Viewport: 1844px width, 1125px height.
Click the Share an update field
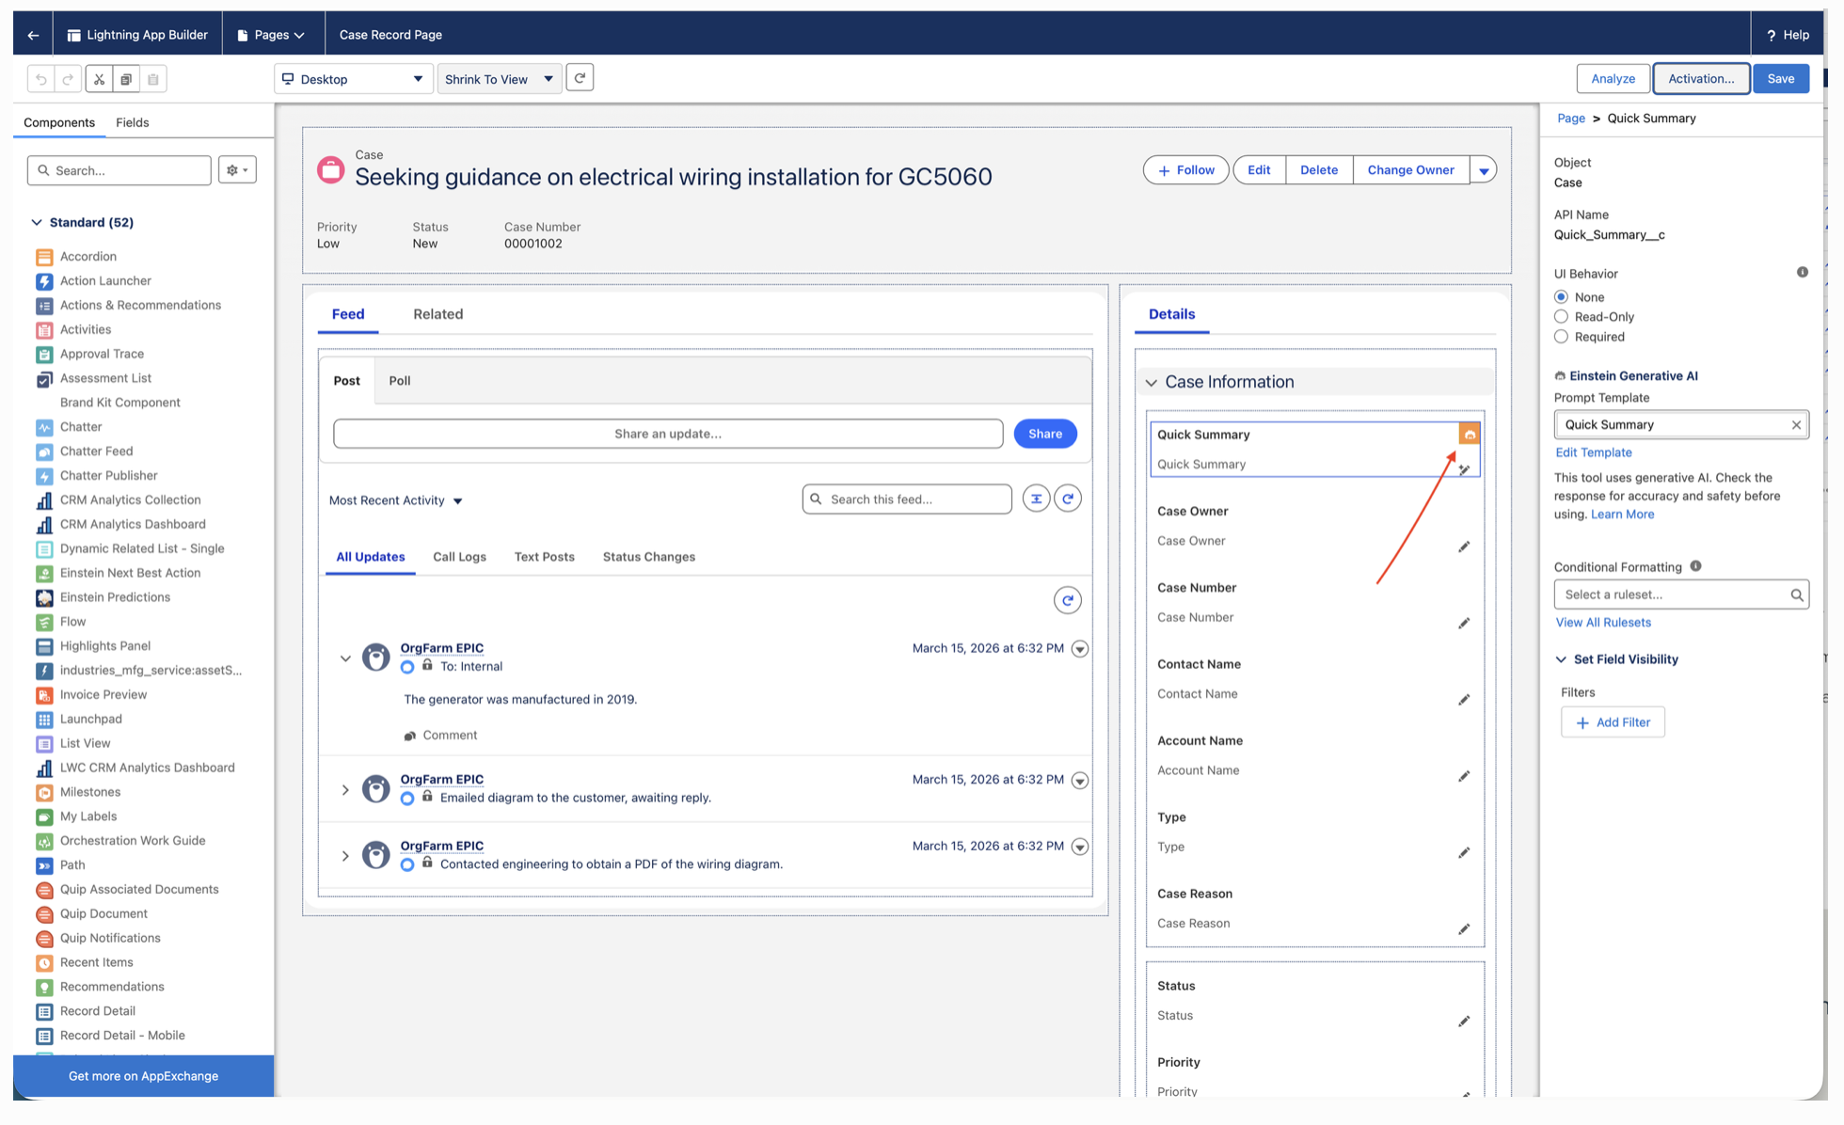click(668, 434)
